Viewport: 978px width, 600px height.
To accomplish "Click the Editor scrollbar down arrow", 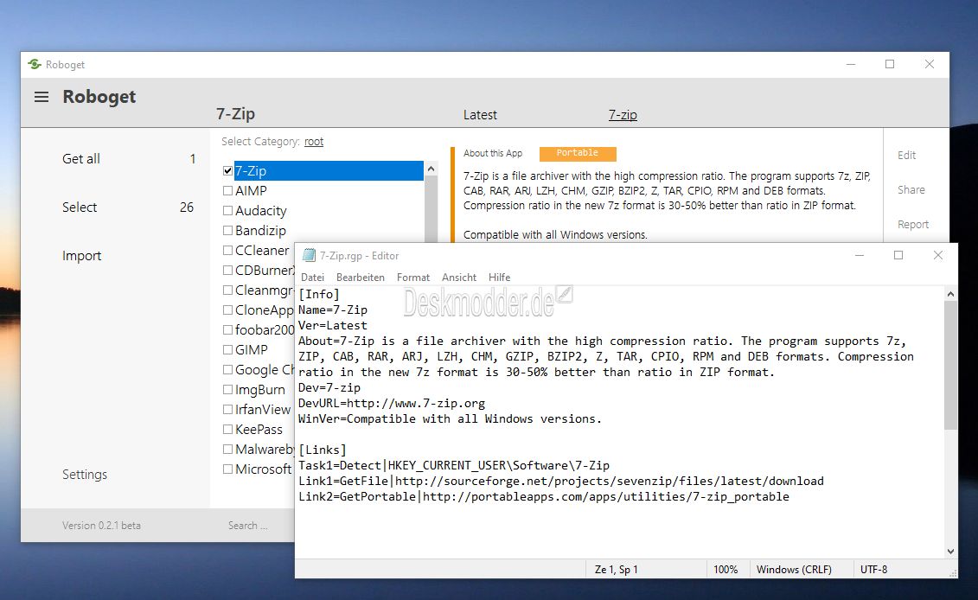I will tap(950, 552).
